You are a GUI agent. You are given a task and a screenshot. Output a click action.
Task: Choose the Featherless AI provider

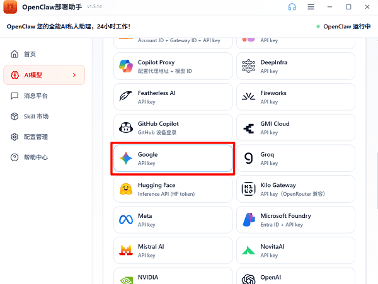173,97
